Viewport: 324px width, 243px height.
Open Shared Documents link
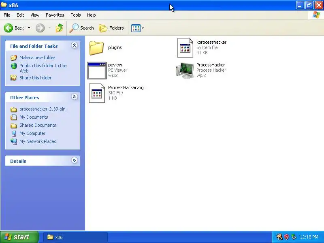pos(38,125)
